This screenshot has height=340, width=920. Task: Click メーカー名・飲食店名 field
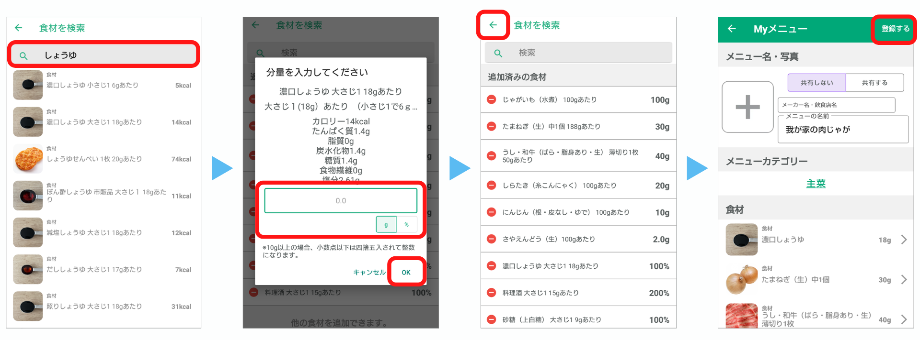click(836, 105)
